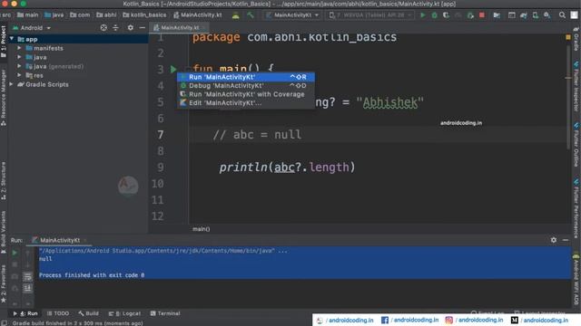Click the kotlin_basics breadcrumb folder
The image size is (581, 326).
(x=145, y=15)
